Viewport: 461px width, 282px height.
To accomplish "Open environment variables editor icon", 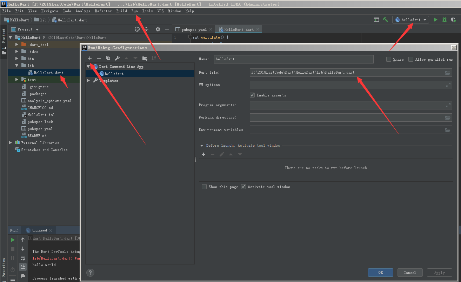I will (x=448, y=130).
